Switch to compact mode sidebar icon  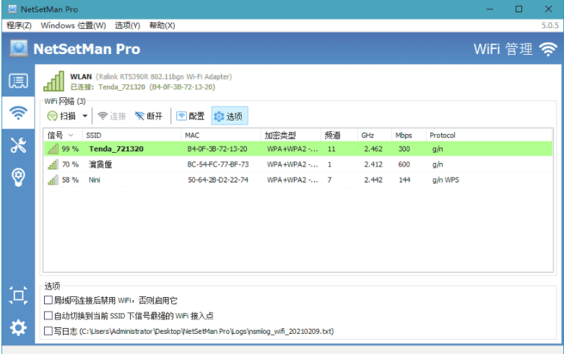(x=18, y=296)
